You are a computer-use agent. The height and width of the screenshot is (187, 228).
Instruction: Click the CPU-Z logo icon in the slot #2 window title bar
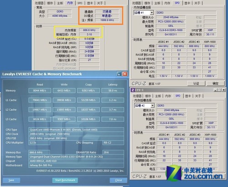click(x=133, y=90)
